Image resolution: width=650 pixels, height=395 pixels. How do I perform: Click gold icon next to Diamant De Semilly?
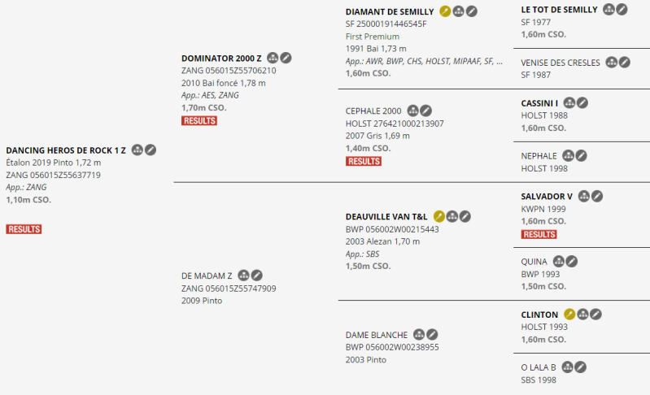445,11
